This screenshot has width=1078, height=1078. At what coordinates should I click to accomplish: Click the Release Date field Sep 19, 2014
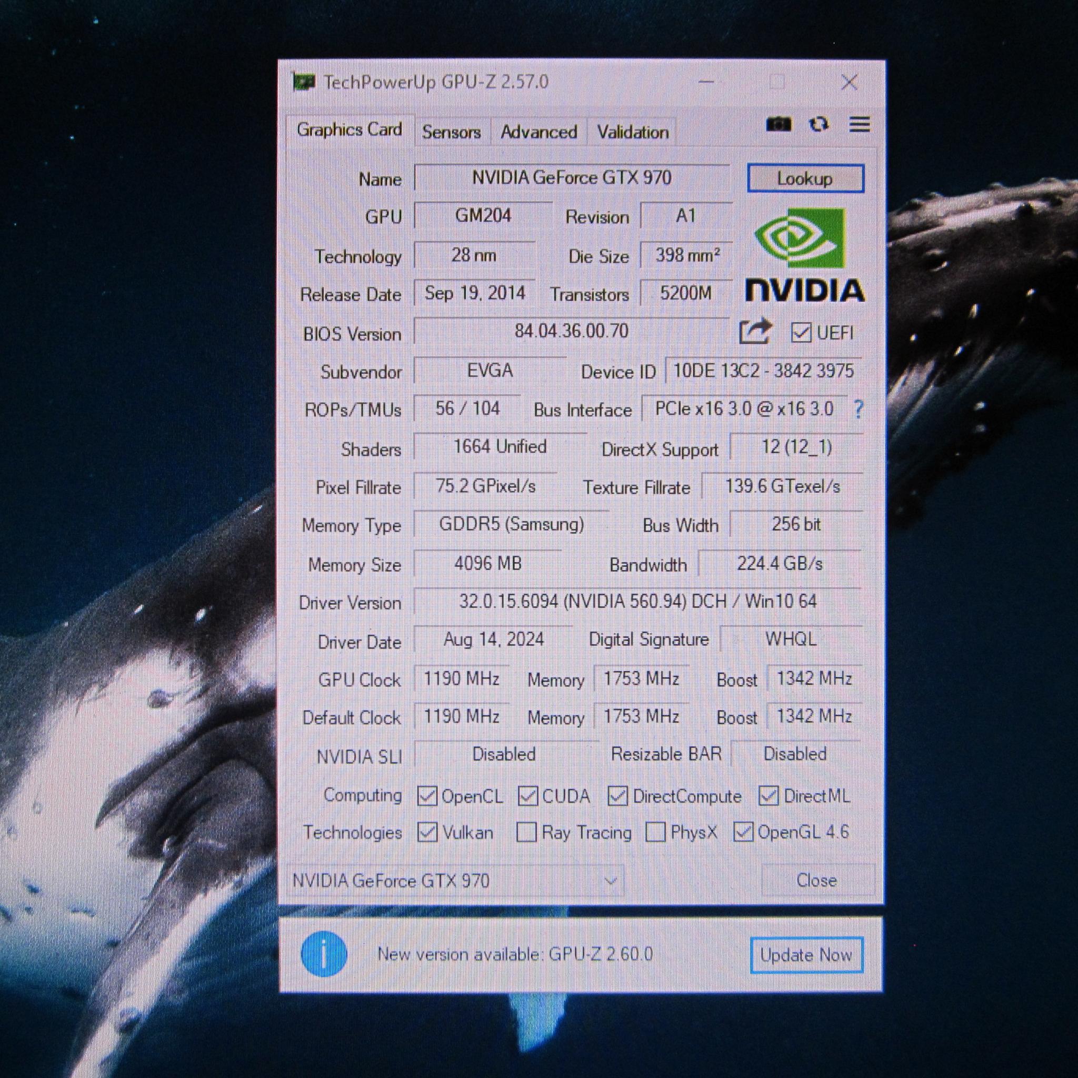(475, 293)
